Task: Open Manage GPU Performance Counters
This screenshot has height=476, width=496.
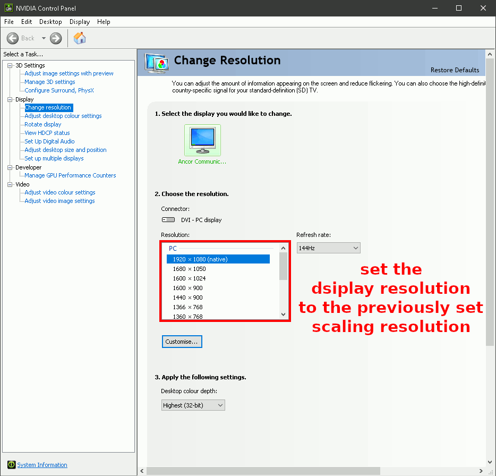Action: click(x=70, y=175)
